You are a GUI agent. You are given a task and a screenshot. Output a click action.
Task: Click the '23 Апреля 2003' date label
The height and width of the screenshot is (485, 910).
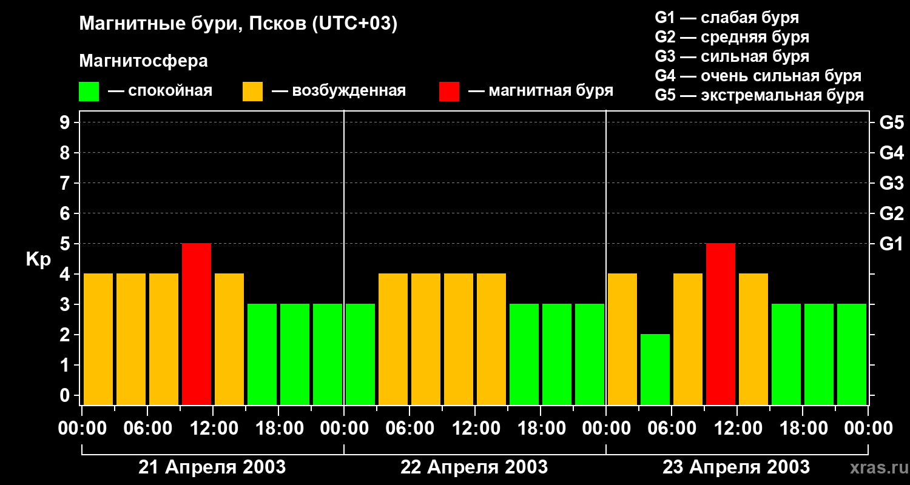(736, 467)
